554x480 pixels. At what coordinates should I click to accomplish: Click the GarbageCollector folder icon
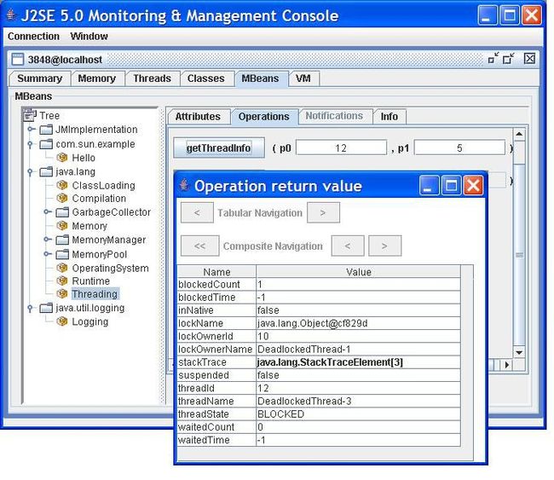[62, 212]
